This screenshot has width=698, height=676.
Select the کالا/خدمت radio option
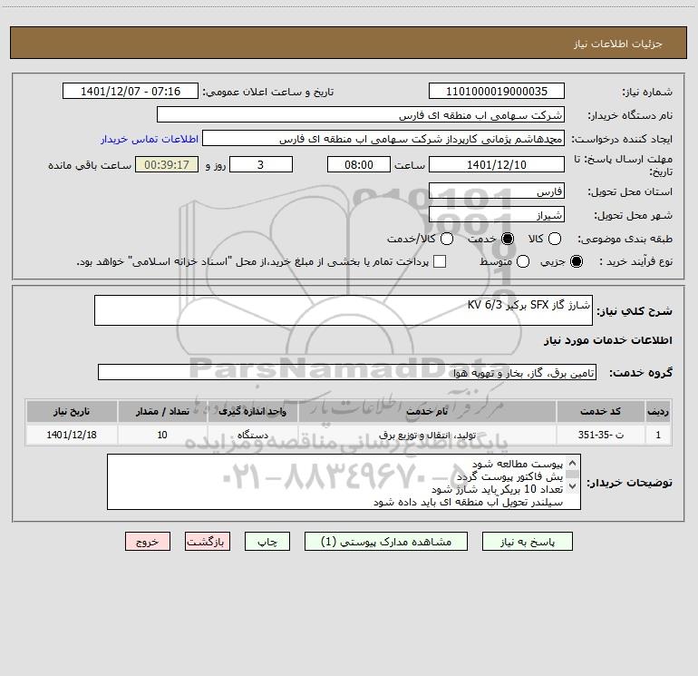447,239
